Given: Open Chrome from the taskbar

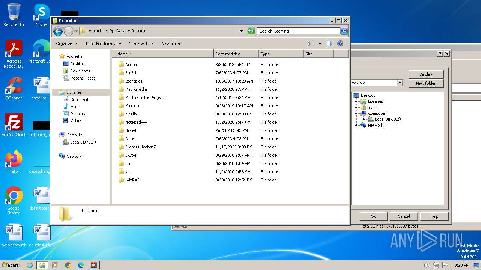Looking at the screenshot, I should pyautogui.click(x=68, y=265).
